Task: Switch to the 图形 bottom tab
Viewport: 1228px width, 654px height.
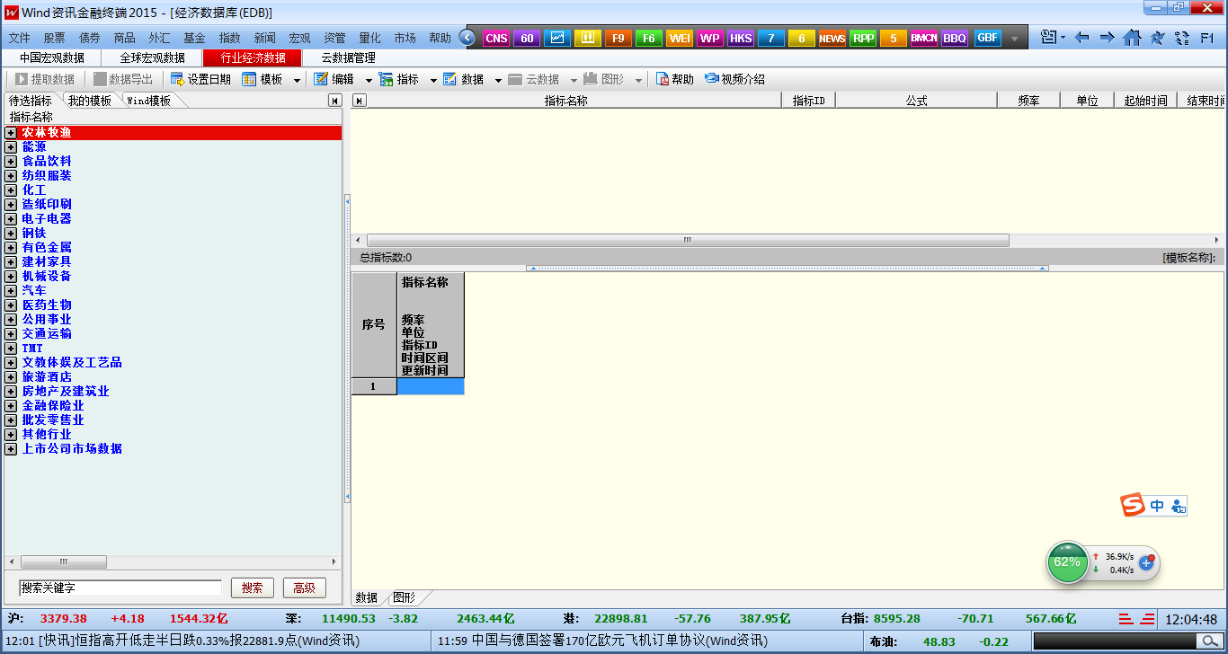Action: coord(405,597)
